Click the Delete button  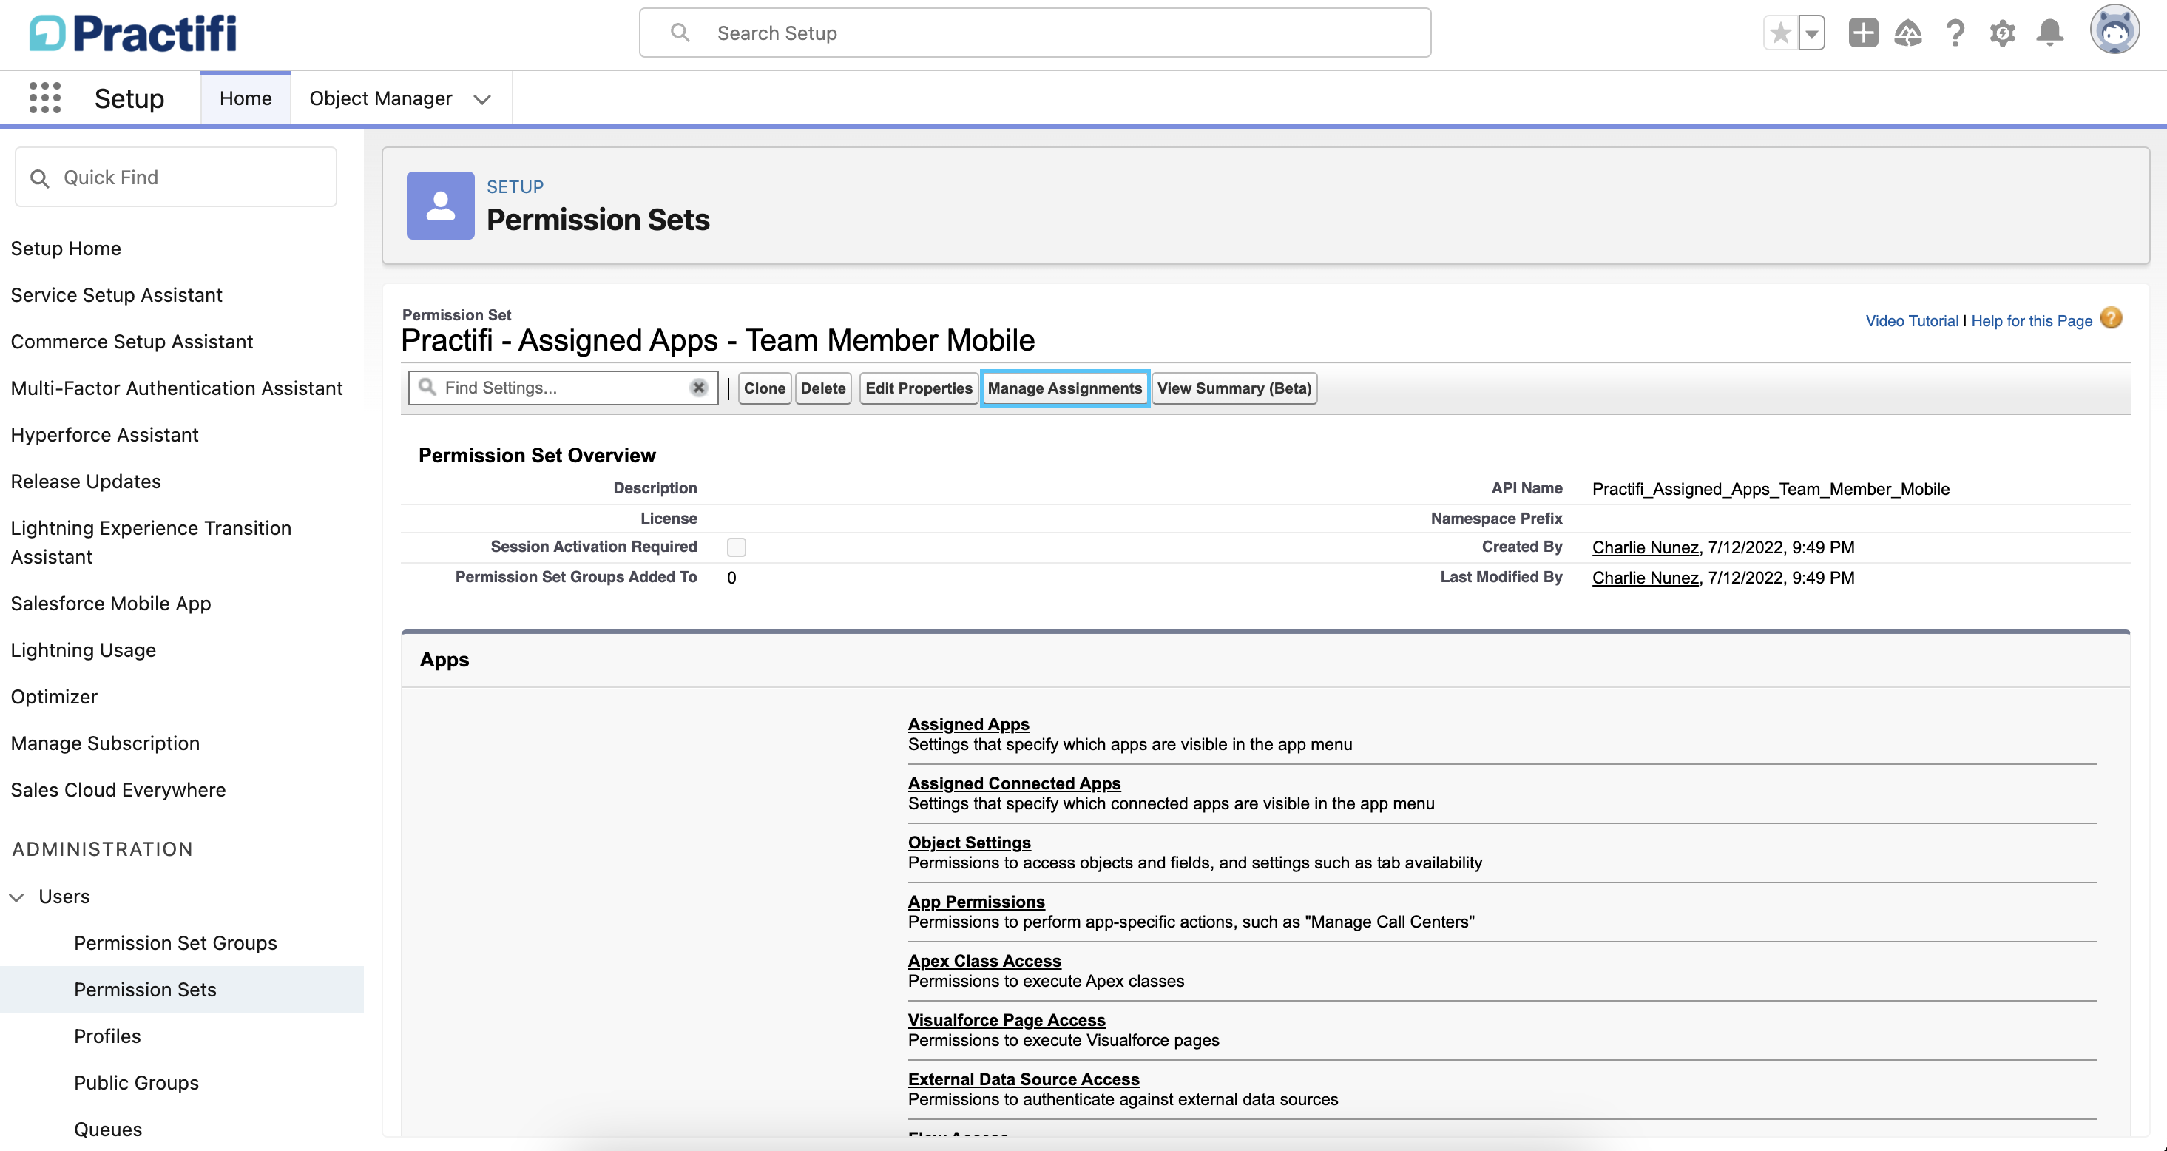pyautogui.click(x=822, y=388)
